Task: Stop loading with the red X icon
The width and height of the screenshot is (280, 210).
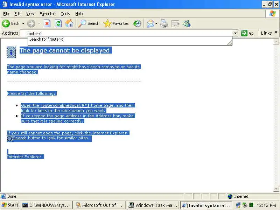Action: point(47,23)
